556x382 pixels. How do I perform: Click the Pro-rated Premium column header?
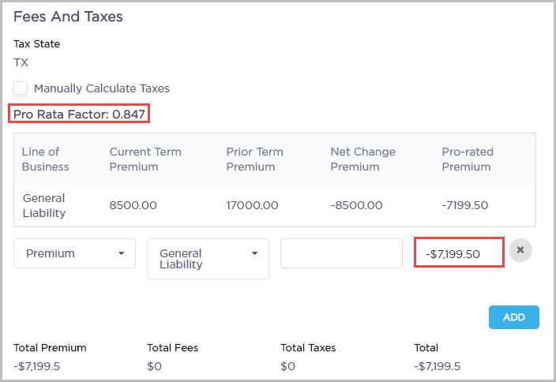pyautogui.click(x=466, y=159)
